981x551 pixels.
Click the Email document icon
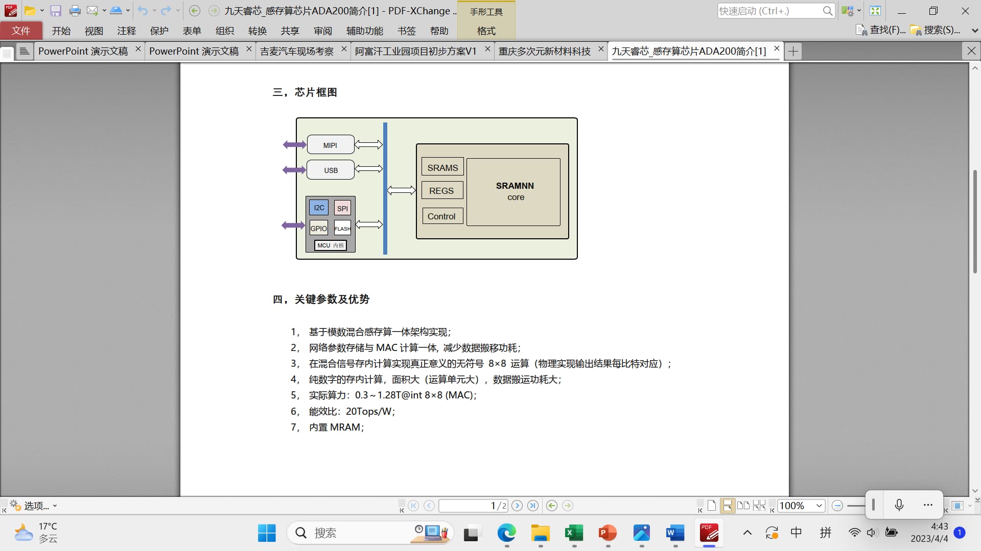pos(92,11)
